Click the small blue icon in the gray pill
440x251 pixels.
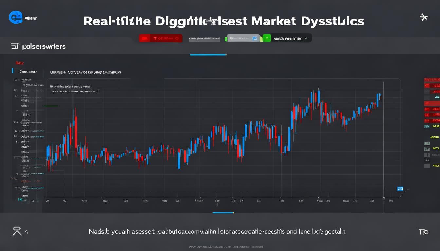coord(255,38)
